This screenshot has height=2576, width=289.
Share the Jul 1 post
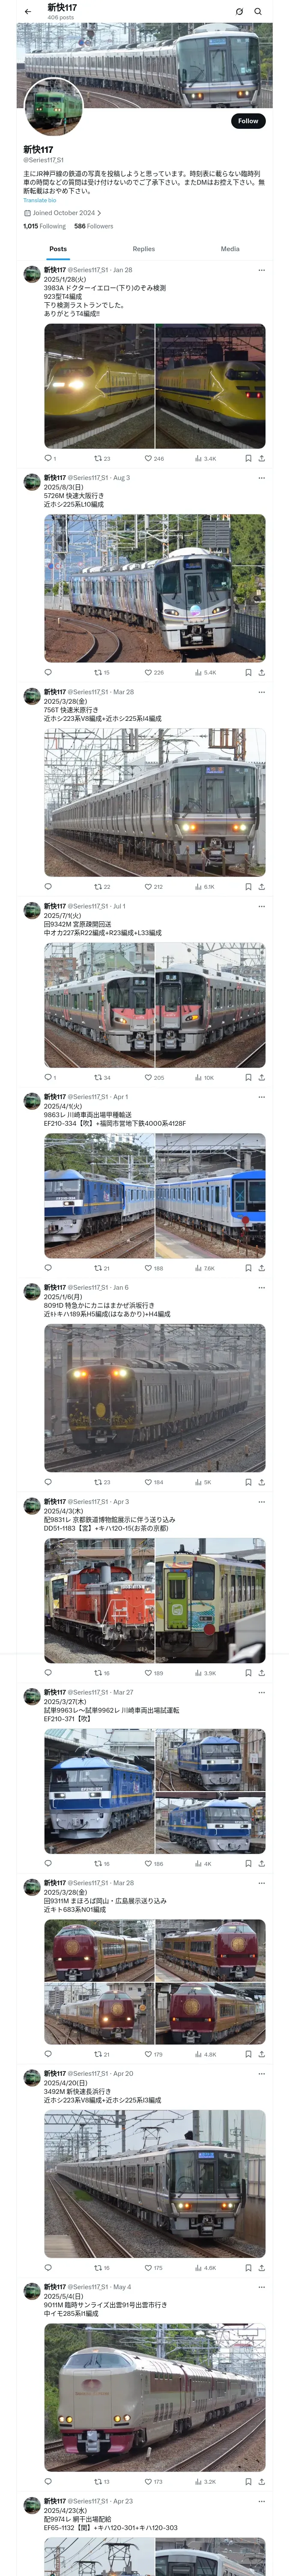pos(262,1077)
